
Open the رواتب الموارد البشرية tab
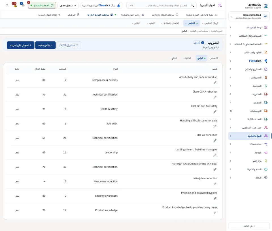(x=133, y=15)
